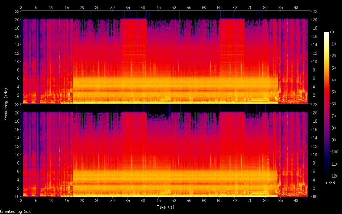Click the "DC" label at bottom-left frequency axis
The image size is (342, 214).
(16, 196)
